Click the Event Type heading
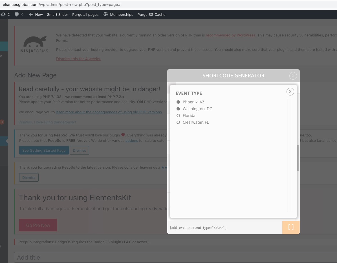The image size is (337, 263). (189, 93)
